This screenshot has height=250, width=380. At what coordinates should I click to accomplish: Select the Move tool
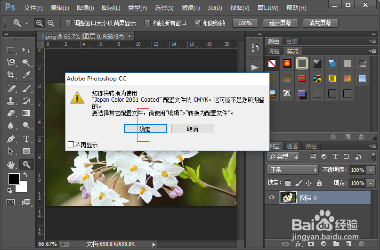tap(26, 50)
